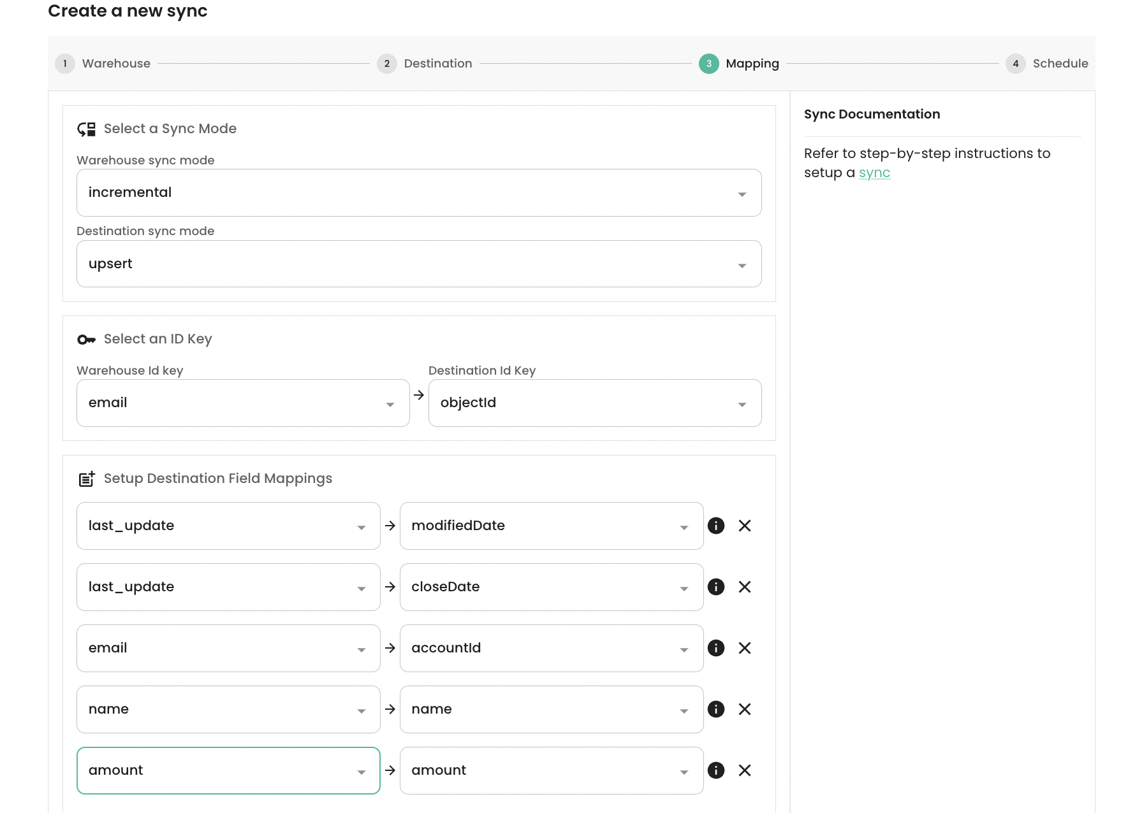Remove the accountId mapping row
The height and width of the screenshot is (813, 1121).
[744, 648]
